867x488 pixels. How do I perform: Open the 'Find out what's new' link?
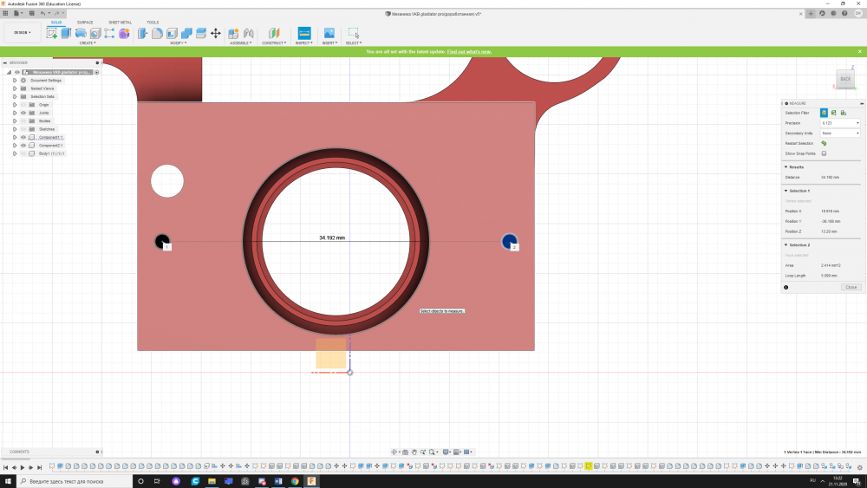point(469,52)
